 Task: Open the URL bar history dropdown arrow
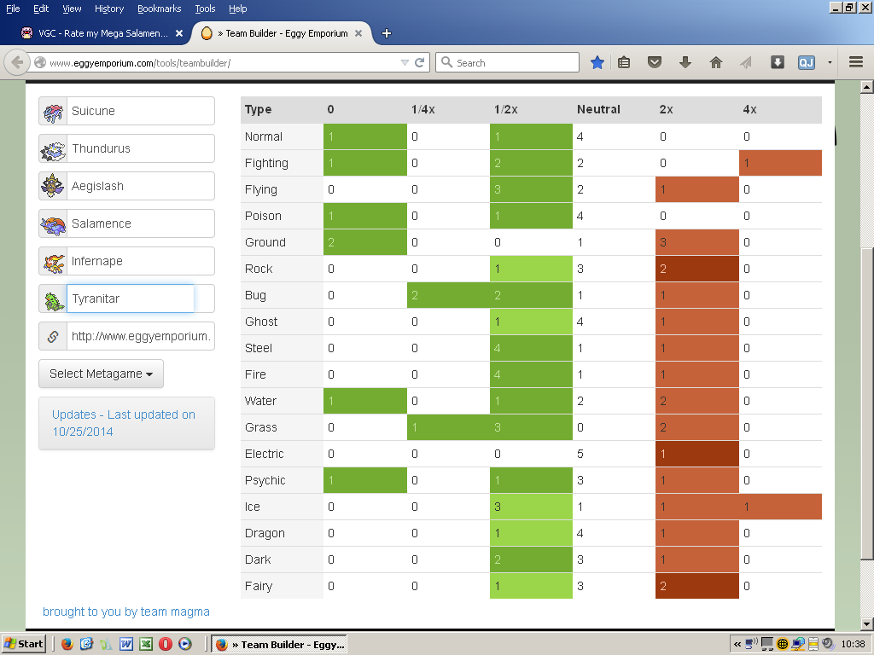(405, 62)
